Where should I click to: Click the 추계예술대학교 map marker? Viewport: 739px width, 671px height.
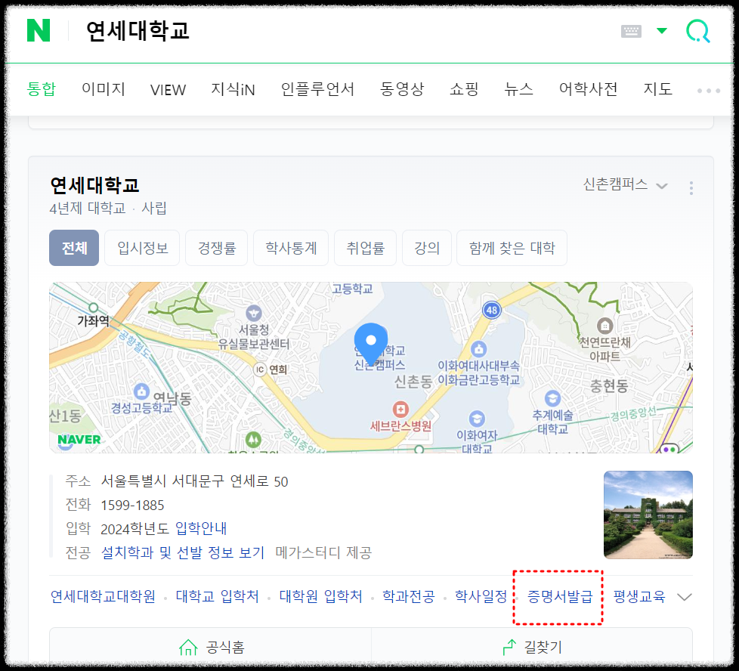(552, 398)
